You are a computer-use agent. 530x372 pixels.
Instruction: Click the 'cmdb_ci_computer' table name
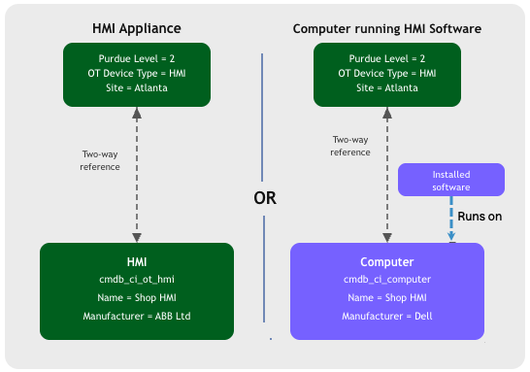coord(387,280)
